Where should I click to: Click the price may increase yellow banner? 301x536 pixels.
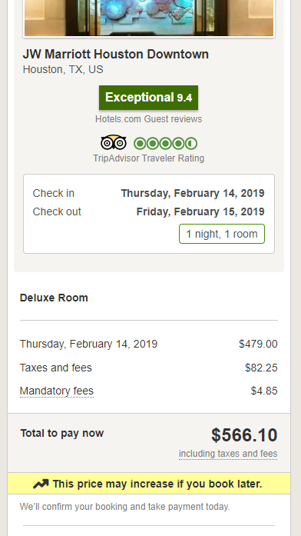(149, 484)
